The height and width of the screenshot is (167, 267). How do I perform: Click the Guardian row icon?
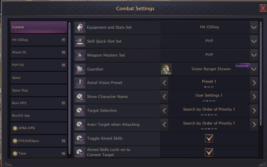80,69
